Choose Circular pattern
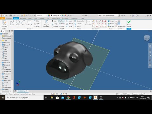This screenshot has width=152, height=114. point(78,24)
